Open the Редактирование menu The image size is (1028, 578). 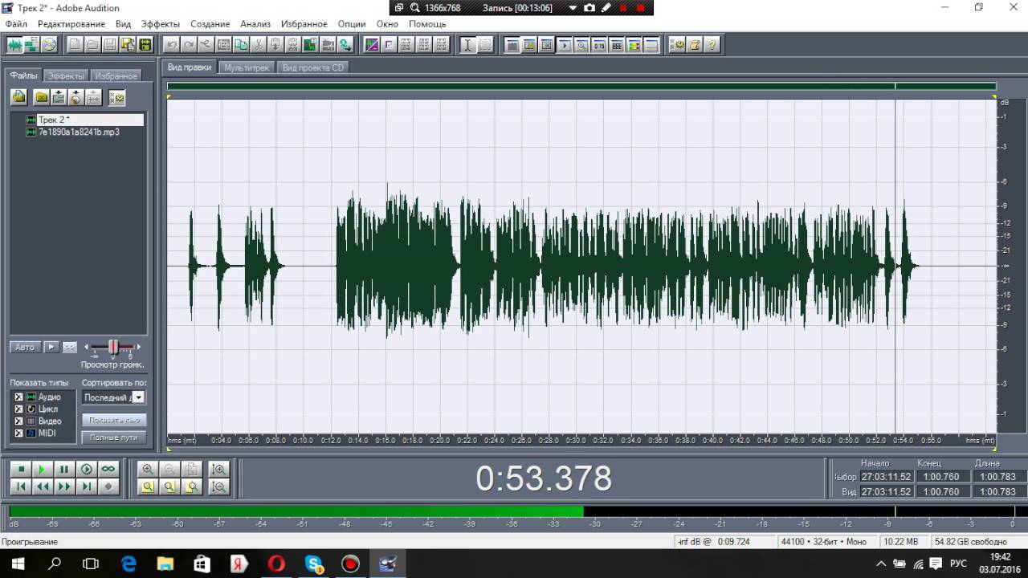point(71,24)
